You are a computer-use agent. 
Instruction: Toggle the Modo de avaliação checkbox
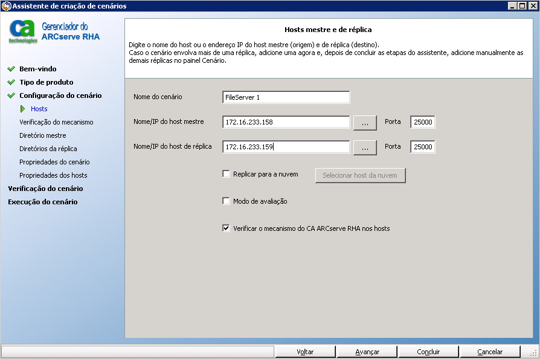tap(227, 201)
